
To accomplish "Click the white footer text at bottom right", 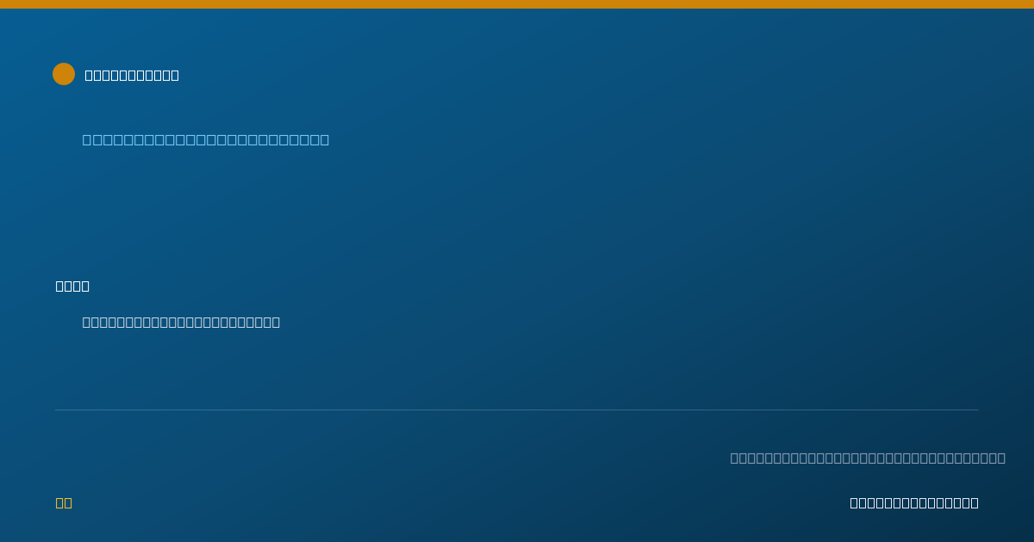I will [x=914, y=502].
